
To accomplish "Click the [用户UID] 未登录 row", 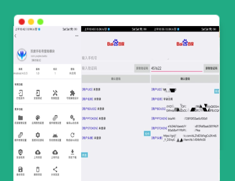I will (x=91, y=89).
